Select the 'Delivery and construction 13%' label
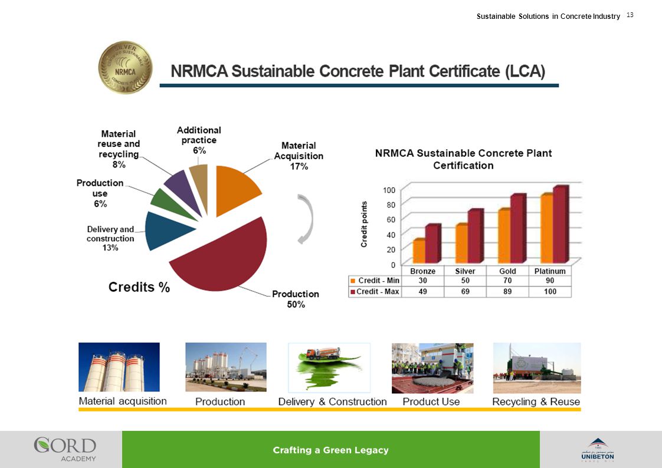Screen dimensions: 662x468 110,238
